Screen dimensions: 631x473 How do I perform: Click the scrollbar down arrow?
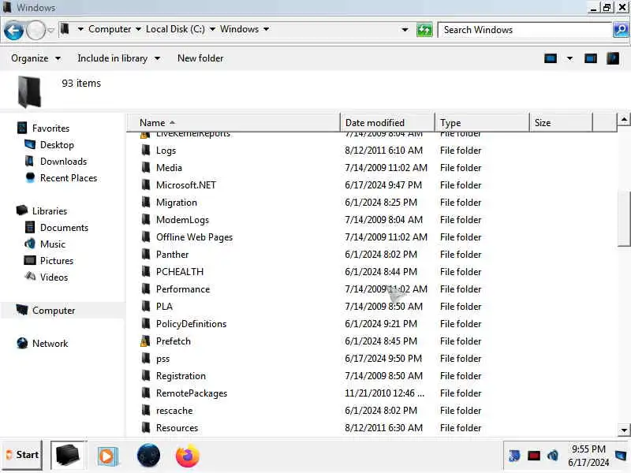[x=624, y=430]
